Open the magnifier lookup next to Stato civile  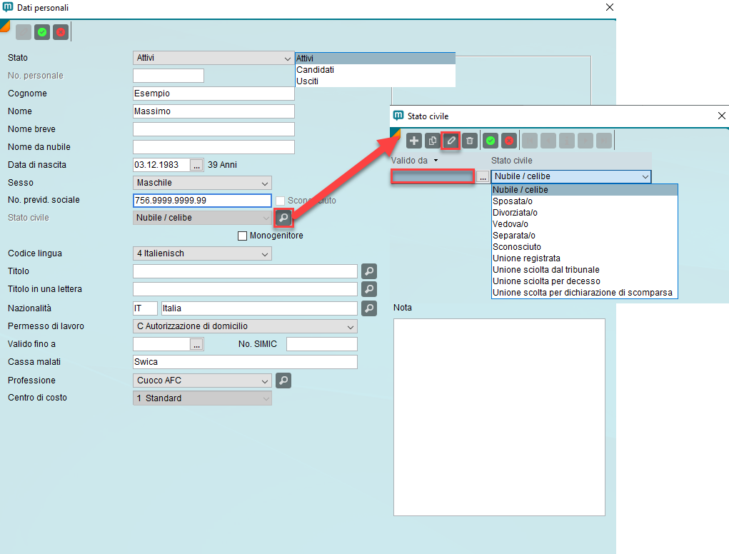click(x=283, y=218)
